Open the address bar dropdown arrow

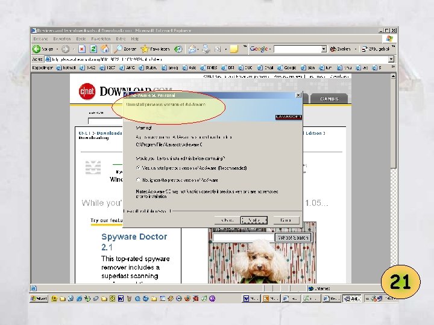pyautogui.click(x=391, y=59)
